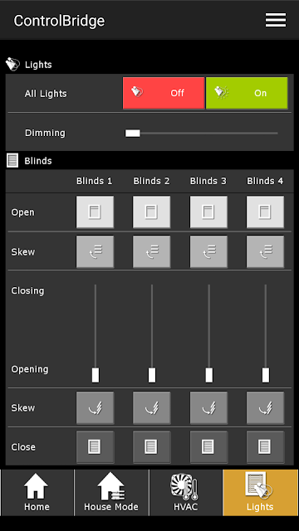The width and height of the screenshot is (299, 531).
Task: Open Blinds 2 with its icon button
Action: pos(151,212)
